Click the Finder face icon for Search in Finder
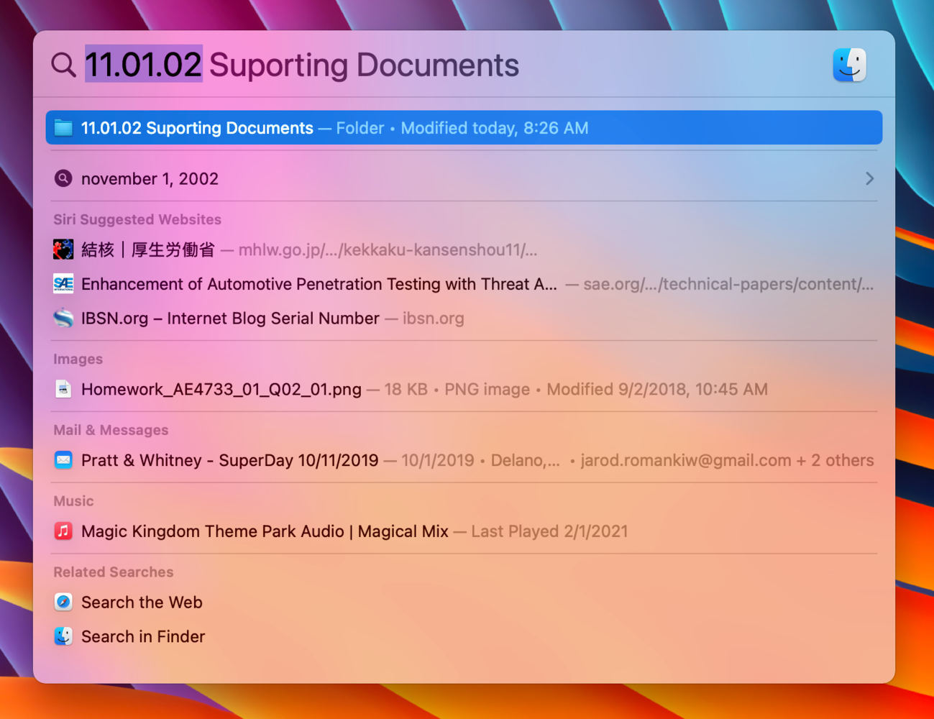 63,636
